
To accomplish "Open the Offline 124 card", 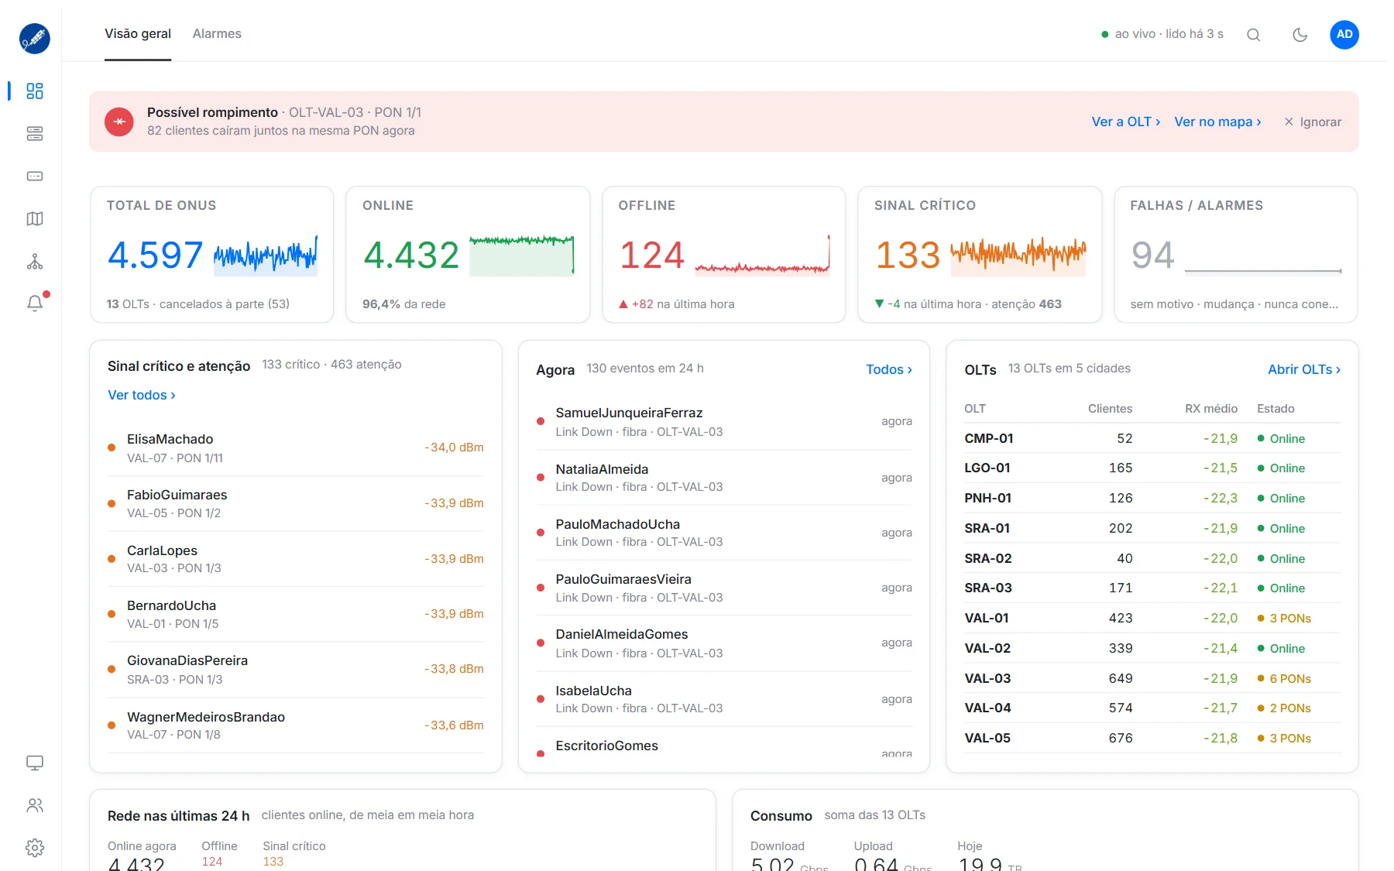I will coord(724,254).
